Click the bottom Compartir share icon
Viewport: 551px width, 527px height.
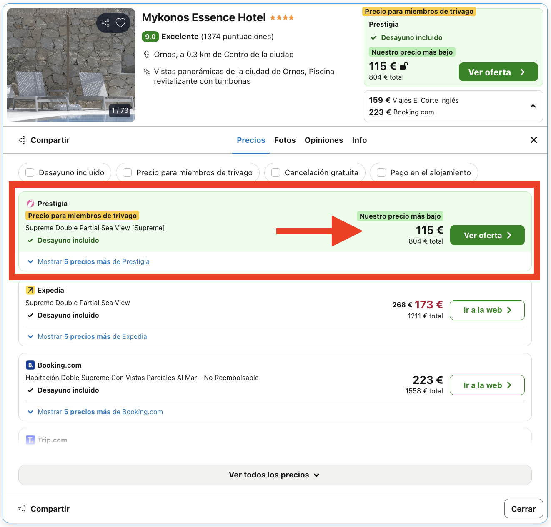coord(21,509)
